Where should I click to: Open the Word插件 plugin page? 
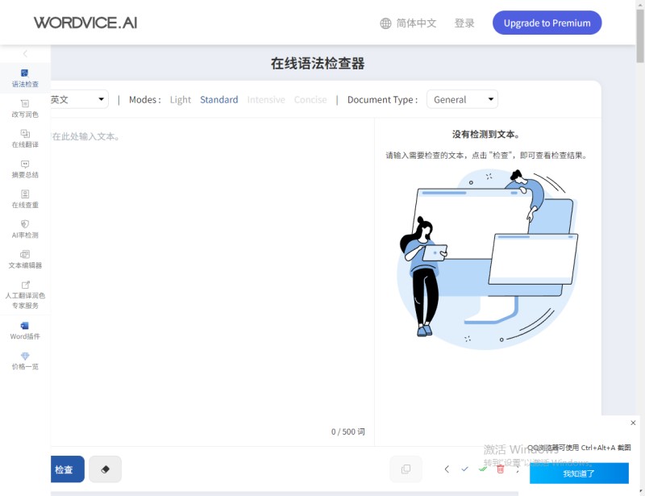(x=24, y=331)
